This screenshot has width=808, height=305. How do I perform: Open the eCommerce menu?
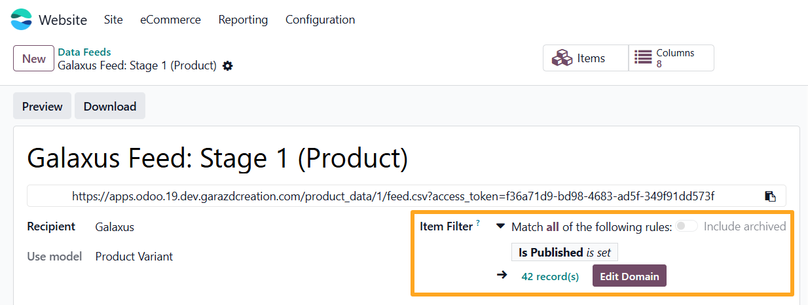point(170,20)
